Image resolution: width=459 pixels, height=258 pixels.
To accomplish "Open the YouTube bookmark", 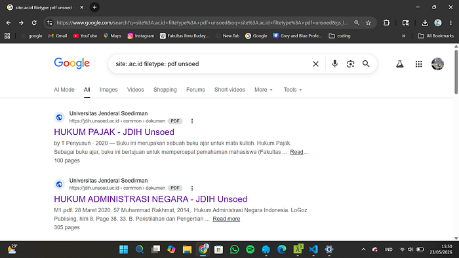I will tap(85, 36).
